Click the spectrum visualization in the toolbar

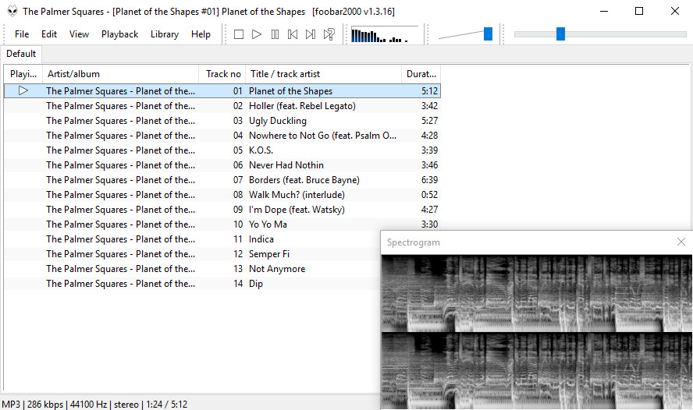384,34
